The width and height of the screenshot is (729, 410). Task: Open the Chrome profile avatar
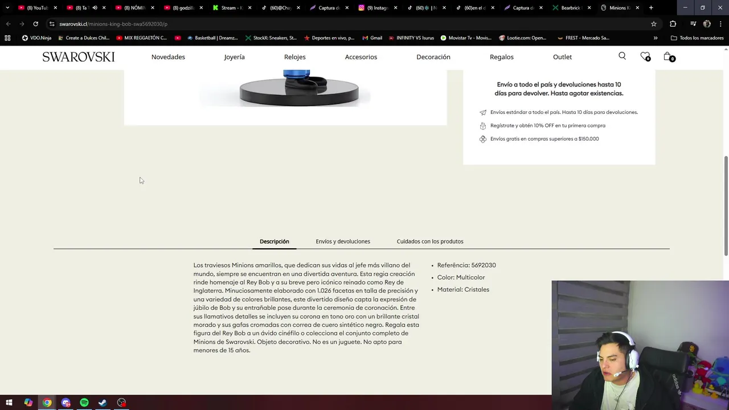[x=707, y=24]
